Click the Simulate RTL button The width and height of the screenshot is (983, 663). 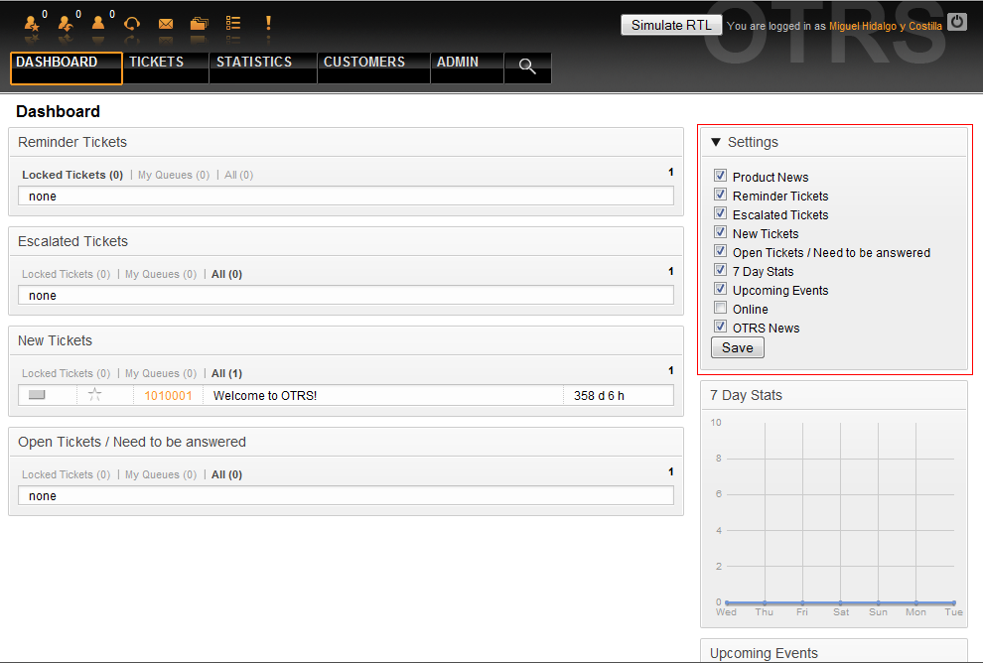click(671, 25)
